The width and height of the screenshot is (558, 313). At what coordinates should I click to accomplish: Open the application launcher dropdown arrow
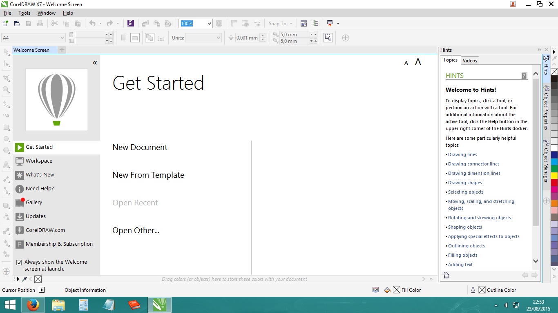pyautogui.click(x=338, y=24)
